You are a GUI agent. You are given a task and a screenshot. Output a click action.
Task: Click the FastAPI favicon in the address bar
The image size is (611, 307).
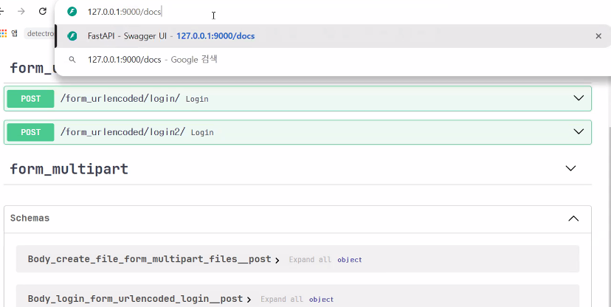(72, 12)
